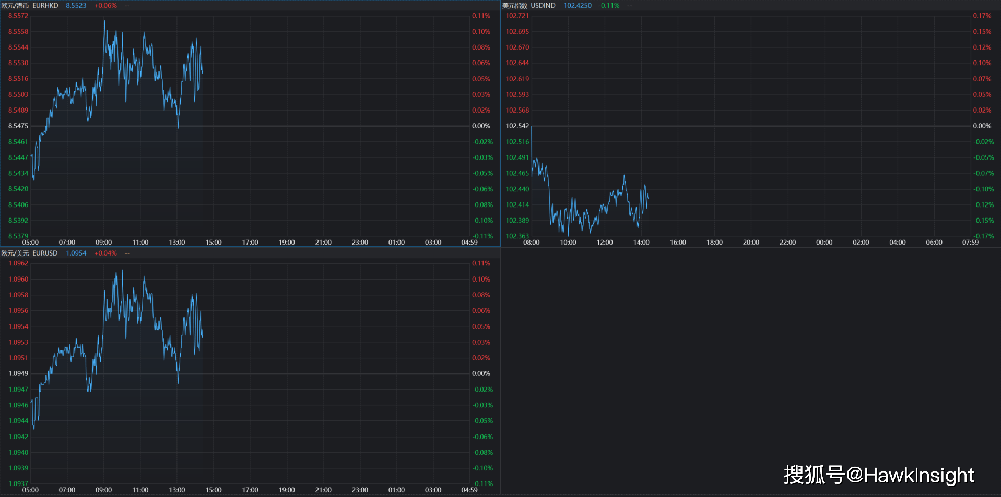
Task: Click the +0.06% change in the EURHKD header
Action: [x=105, y=6]
